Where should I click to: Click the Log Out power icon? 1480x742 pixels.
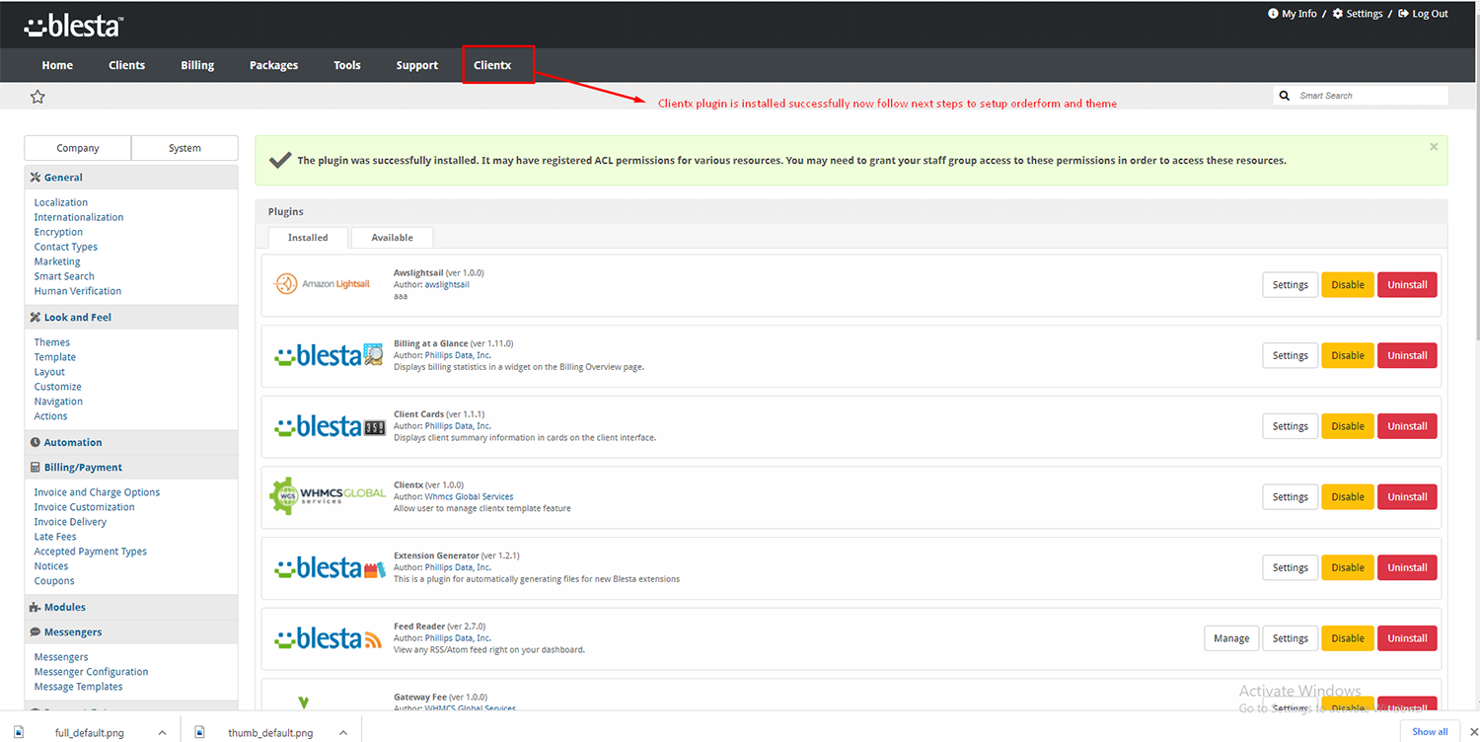pyautogui.click(x=1403, y=14)
